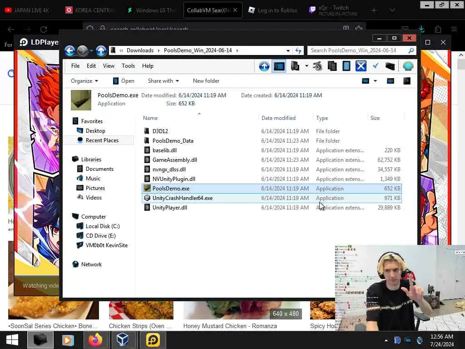Click the Windows Start button on taskbar
The height and width of the screenshot is (349, 465).
[x=12, y=340]
